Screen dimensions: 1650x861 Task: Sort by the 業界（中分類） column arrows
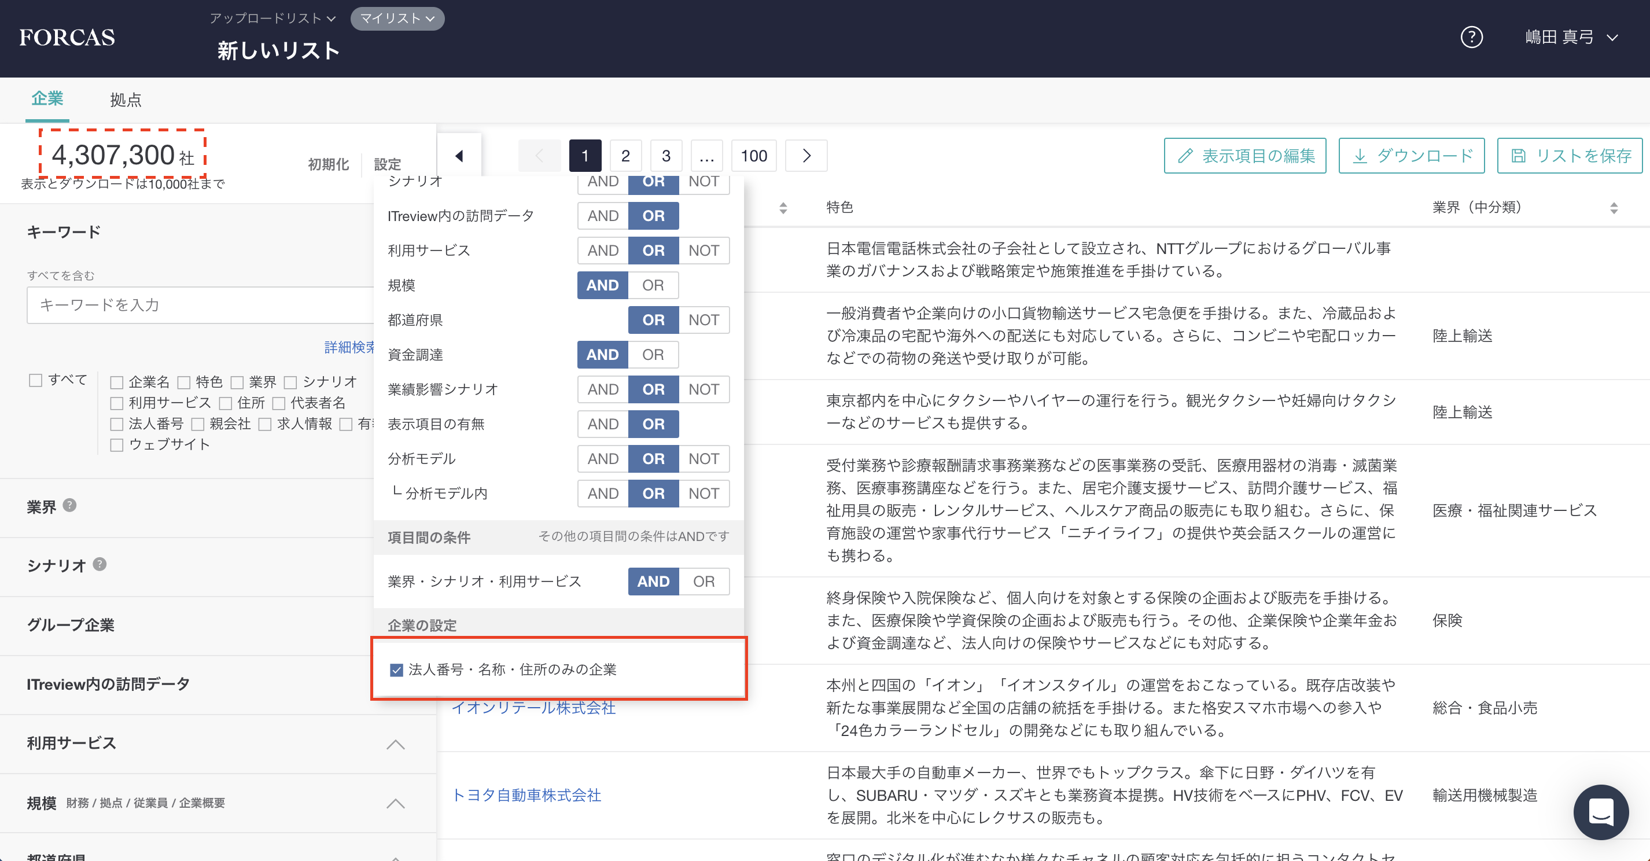point(1614,208)
